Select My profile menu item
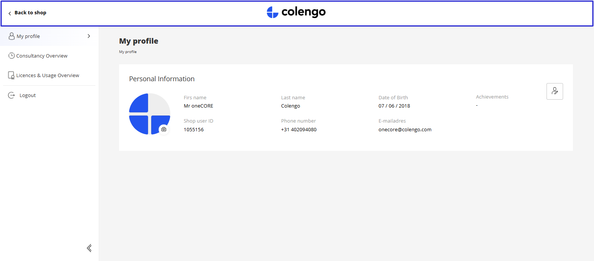This screenshot has width=594, height=261. [x=28, y=36]
